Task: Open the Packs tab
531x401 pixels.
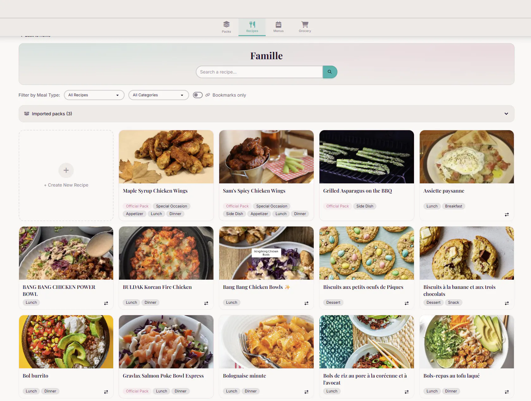Action: pyautogui.click(x=226, y=27)
